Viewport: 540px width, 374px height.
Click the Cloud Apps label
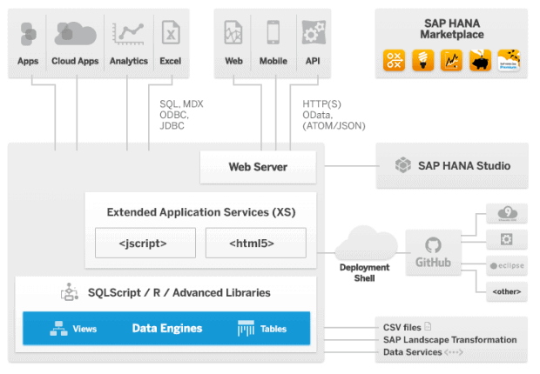point(75,61)
